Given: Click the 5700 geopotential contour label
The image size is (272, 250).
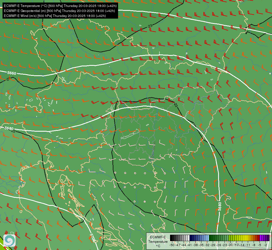Looking at the screenshot, I should pyautogui.click(x=93, y=238).
